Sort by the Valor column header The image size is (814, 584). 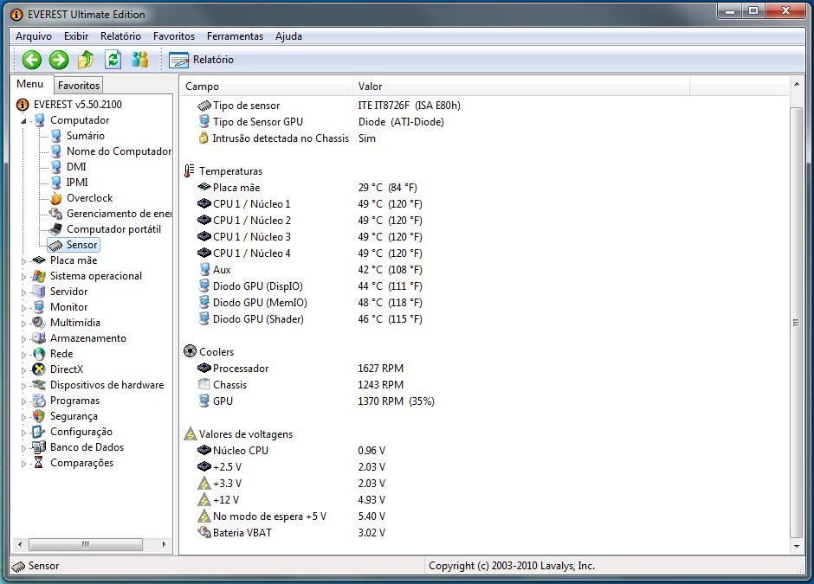tap(521, 87)
